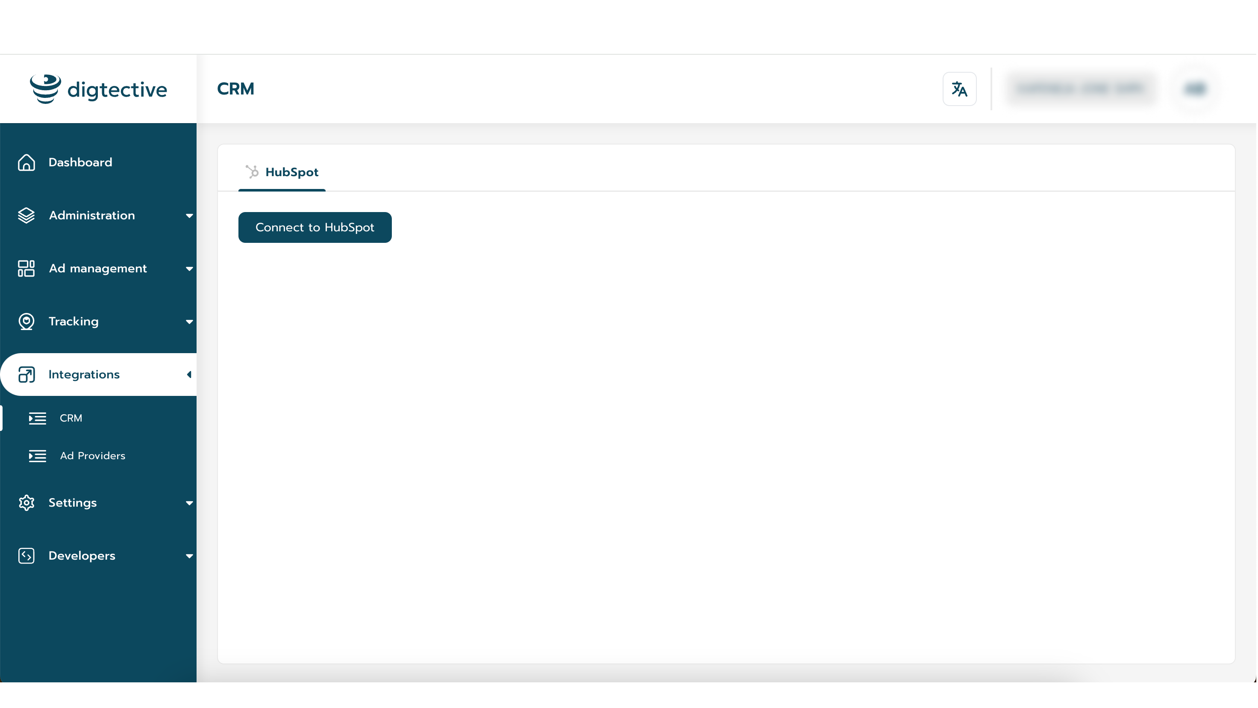Click the Ad management grid icon
Image resolution: width=1258 pixels, height=708 pixels.
tap(26, 268)
